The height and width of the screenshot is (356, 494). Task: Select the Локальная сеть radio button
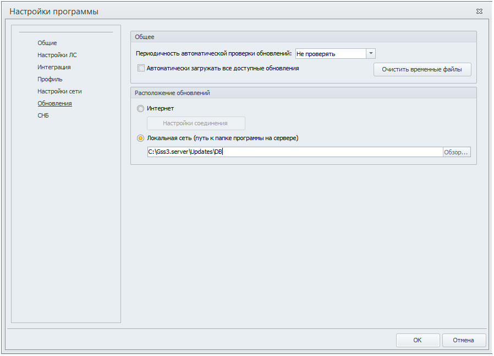pyautogui.click(x=140, y=138)
